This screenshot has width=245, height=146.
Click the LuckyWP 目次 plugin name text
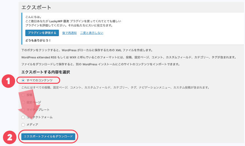tap(59, 21)
